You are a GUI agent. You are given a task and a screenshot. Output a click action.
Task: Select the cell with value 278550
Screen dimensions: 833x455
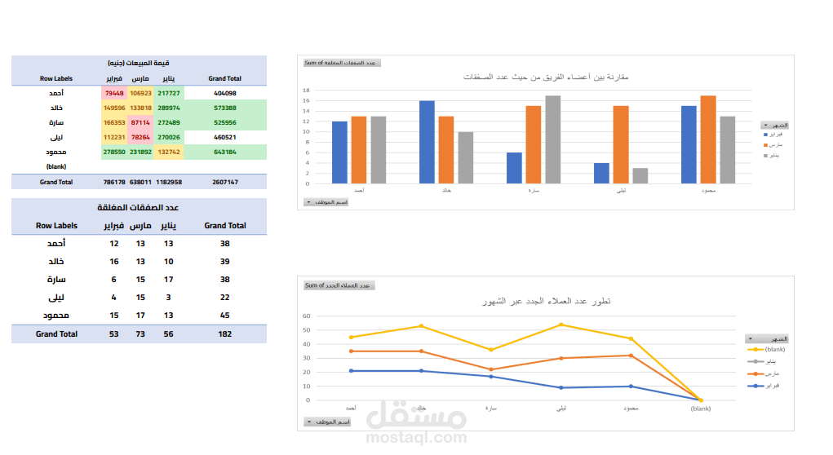(114, 152)
